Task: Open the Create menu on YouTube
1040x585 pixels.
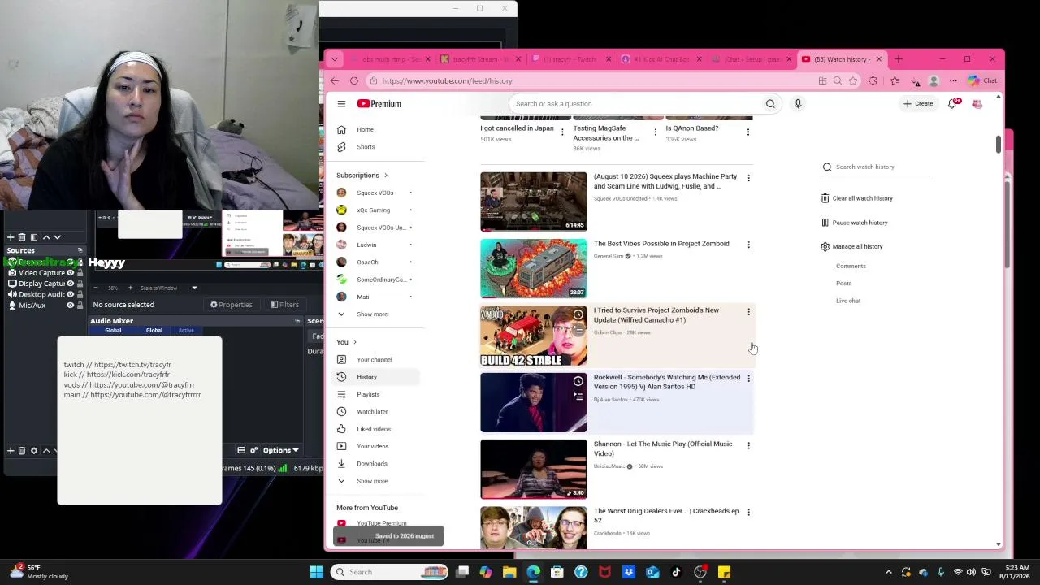Action: (918, 104)
